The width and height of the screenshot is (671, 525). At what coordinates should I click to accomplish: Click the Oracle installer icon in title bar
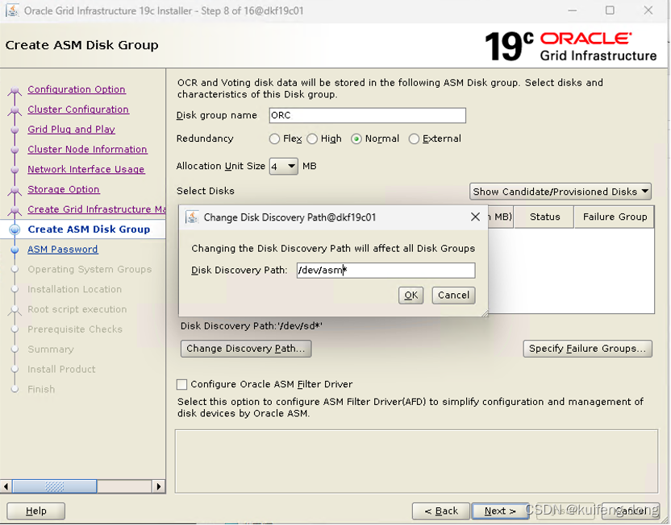click(11, 11)
